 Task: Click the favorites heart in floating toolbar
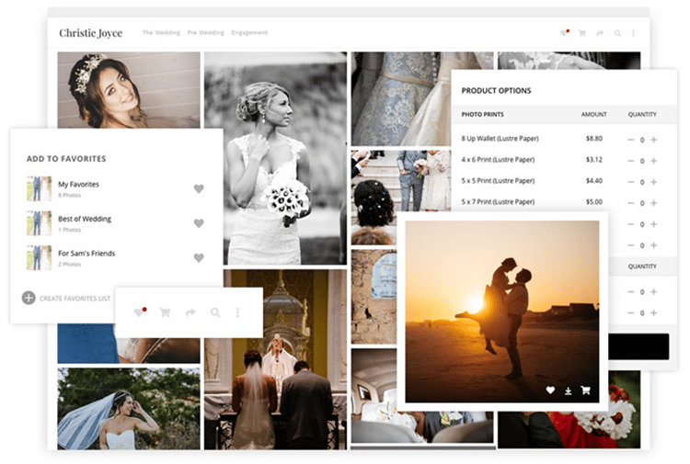point(140,312)
